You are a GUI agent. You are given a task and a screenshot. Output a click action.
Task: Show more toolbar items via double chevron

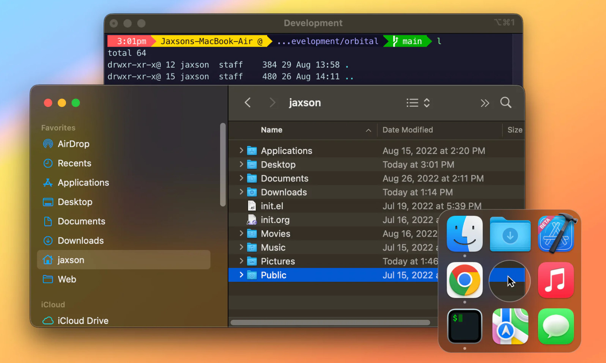485,103
